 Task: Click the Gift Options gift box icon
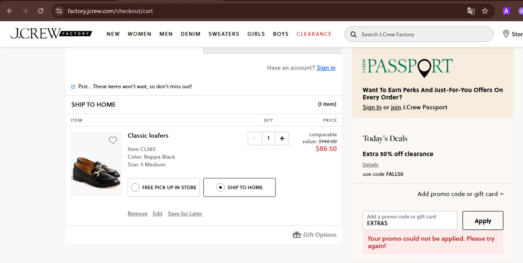[x=297, y=235]
